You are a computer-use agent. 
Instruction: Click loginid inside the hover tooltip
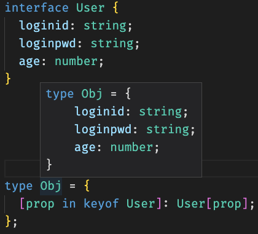pos(100,112)
